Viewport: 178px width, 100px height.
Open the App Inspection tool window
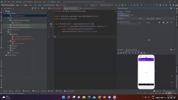click(x=69, y=91)
